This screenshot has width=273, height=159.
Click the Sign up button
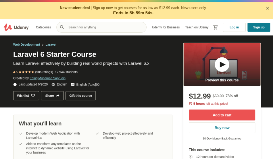pyautogui.click(x=259, y=27)
